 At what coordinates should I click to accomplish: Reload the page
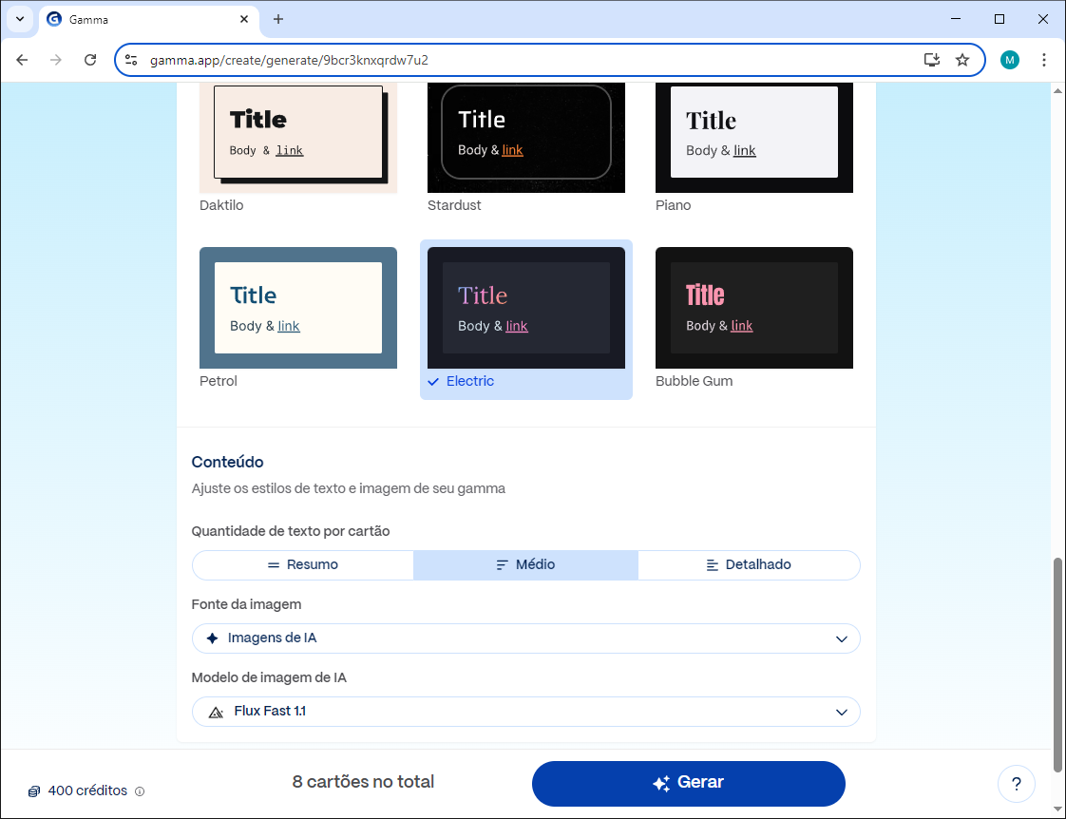(x=90, y=60)
